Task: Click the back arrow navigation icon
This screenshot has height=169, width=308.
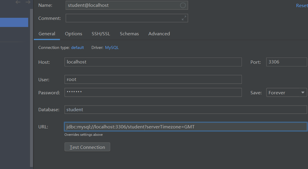Action: [x=18, y=2]
